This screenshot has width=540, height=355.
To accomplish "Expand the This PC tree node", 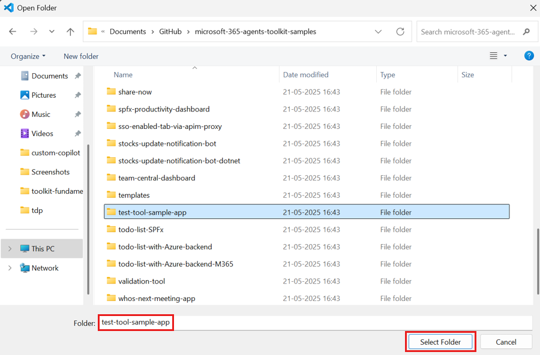I will click(x=10, y=249).
